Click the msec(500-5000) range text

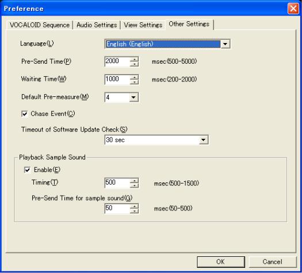coord(174,61)
